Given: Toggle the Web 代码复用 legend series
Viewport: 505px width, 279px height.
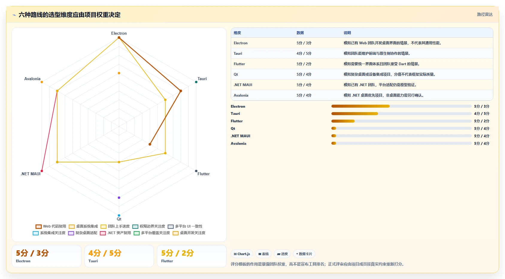Looking at the screenshot, I should pos(51,226).
